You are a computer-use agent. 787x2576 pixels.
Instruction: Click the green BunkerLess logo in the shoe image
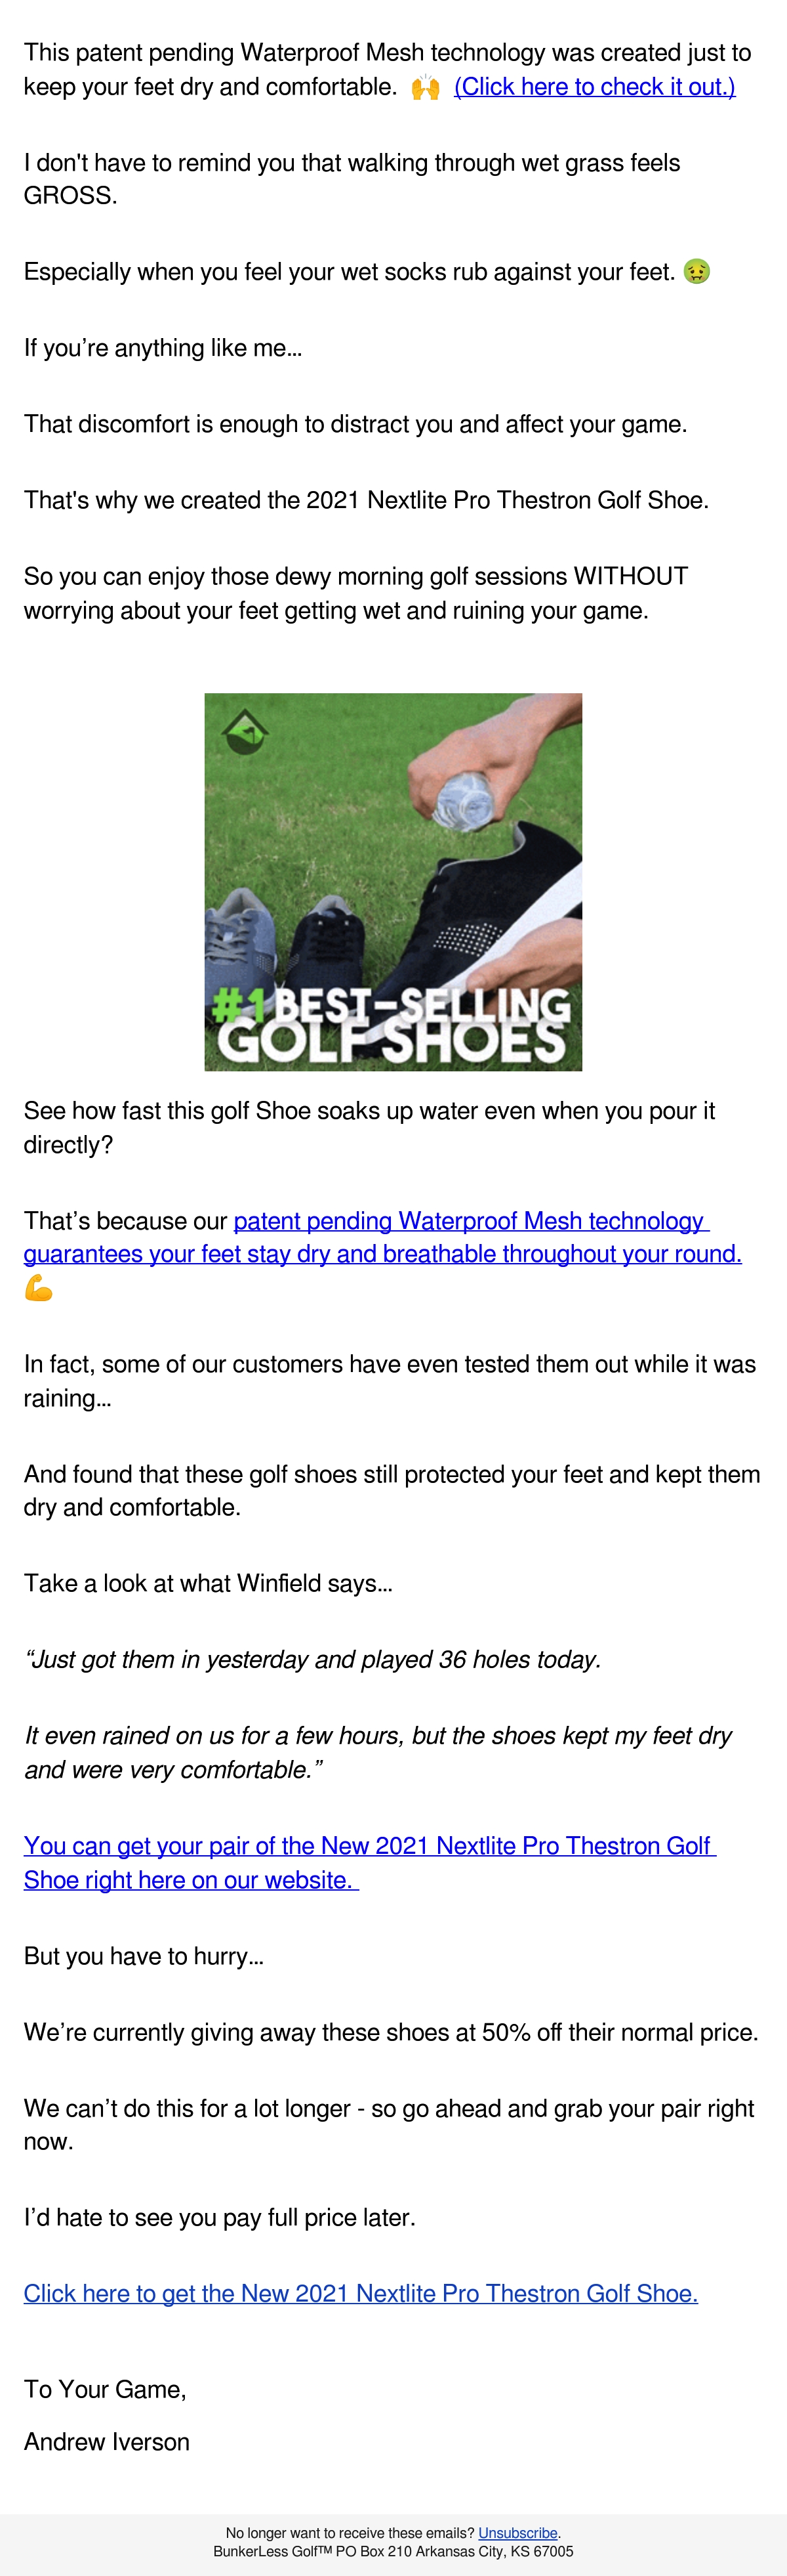click(244, 732)
